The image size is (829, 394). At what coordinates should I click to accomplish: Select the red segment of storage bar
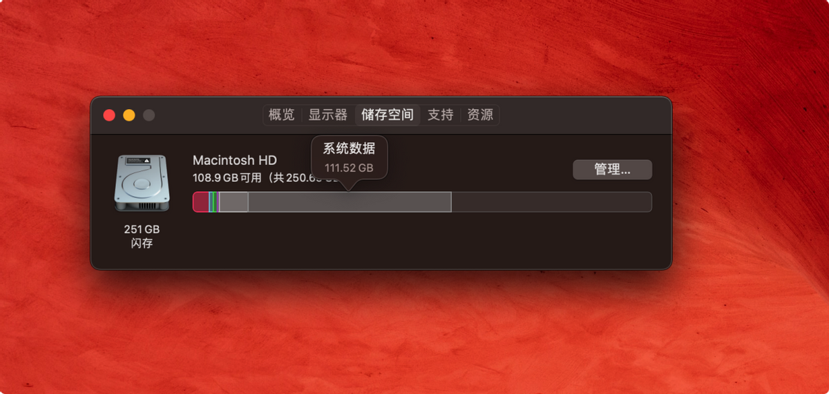coord(200,201)
